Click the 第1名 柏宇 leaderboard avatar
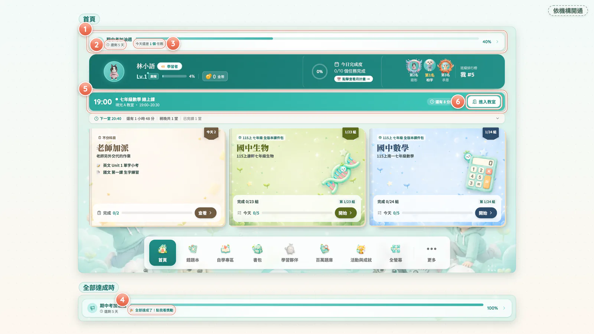 point(430,65)
